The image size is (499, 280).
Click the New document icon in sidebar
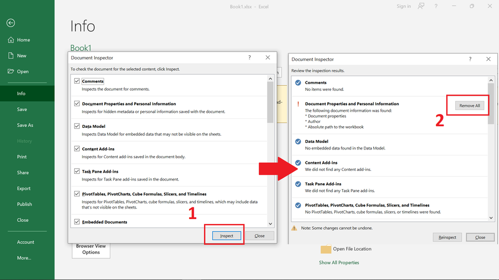(11, 55)
